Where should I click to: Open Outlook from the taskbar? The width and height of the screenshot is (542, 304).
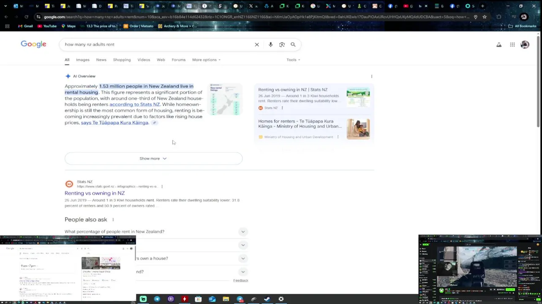click(x=212, y=299)
